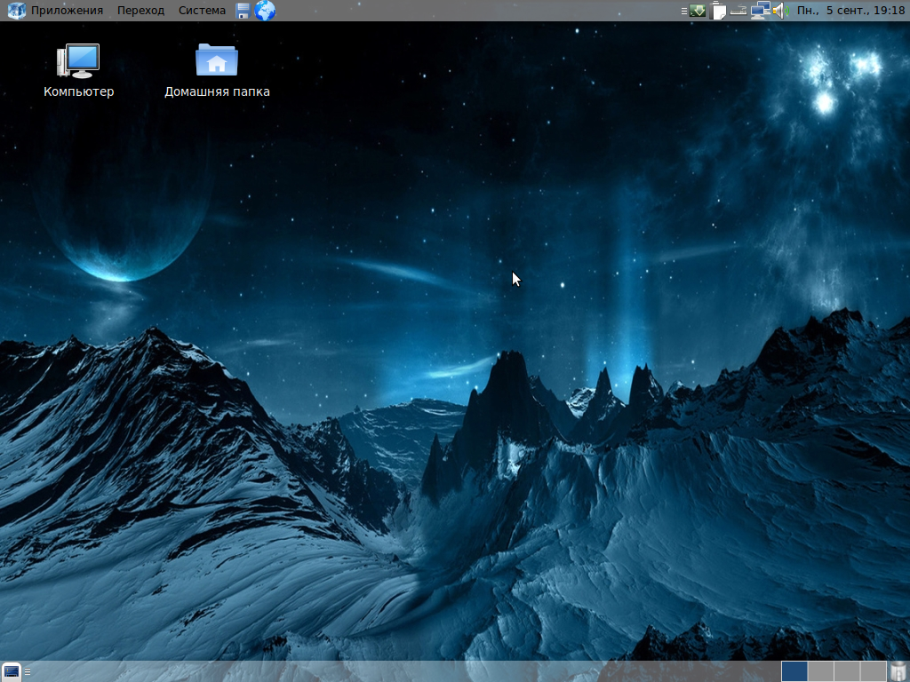Open the drop-down terminal tray icon

[x=698, y=11]
